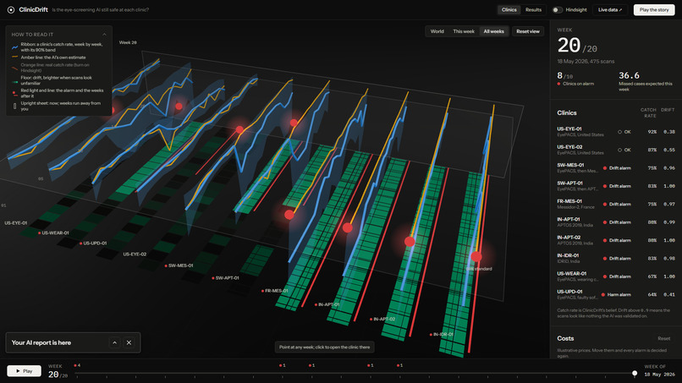Click the US-EYE-01 label in the 3D chart
The width and height of the screenshot is (682, 383).
[16, 223]
